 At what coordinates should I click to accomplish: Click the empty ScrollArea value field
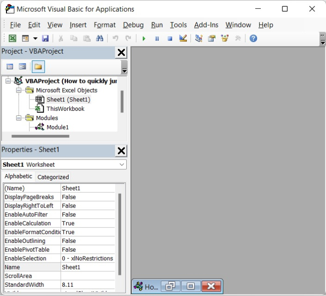[x=88, y=276]
